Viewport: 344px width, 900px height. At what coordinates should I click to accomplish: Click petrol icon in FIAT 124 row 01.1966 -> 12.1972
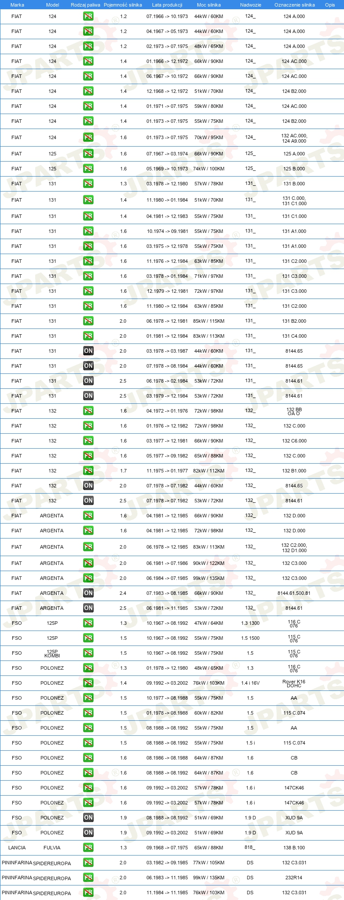pos(88,61)
